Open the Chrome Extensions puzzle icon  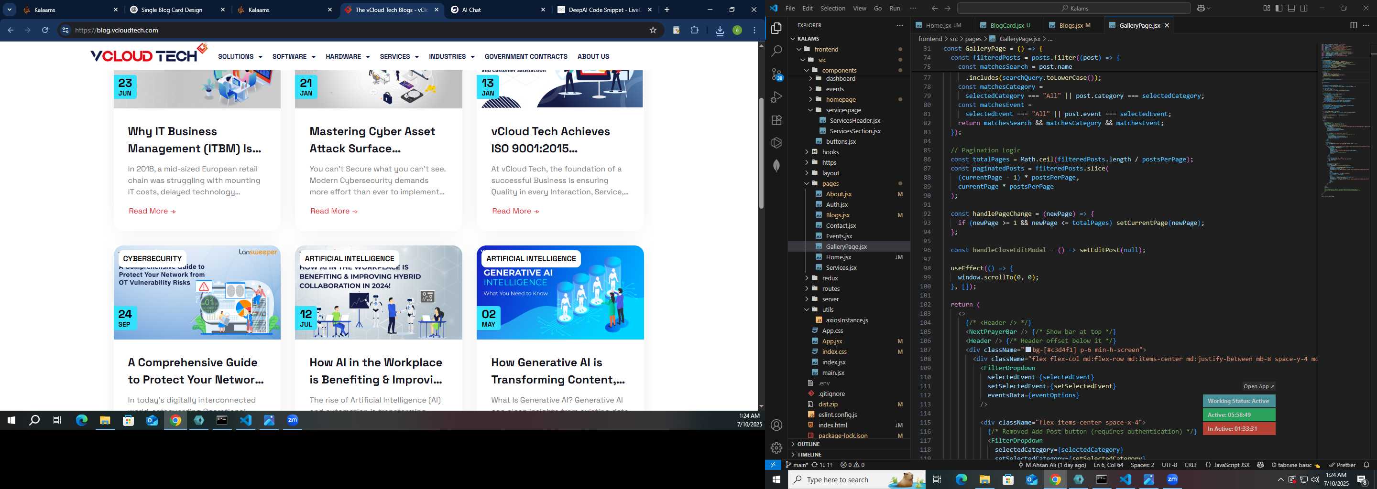pyautogui.click(x=694, y=31)
